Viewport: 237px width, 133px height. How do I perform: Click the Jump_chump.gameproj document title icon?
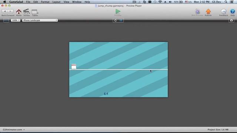[x=96, y=6]
